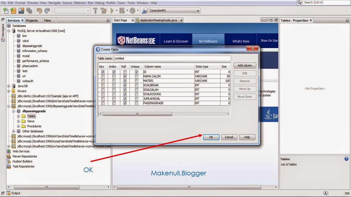Click the Clean and Build icon
The width and height of the screenshot is (351, 197).
click(x=104, y=11)
